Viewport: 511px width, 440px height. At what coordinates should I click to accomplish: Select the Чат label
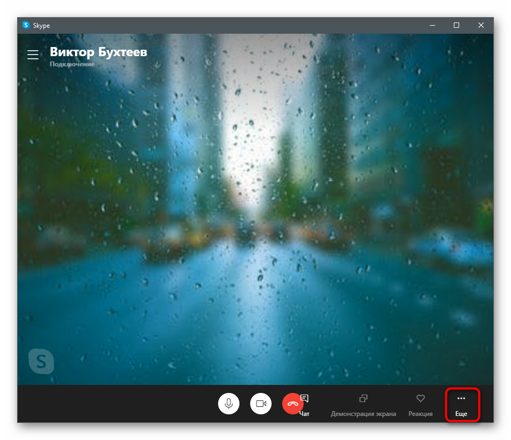305,414
